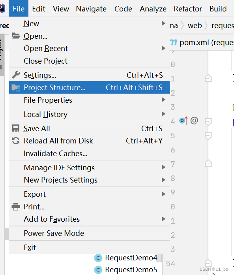Open the Edit menu

[39, 9]
